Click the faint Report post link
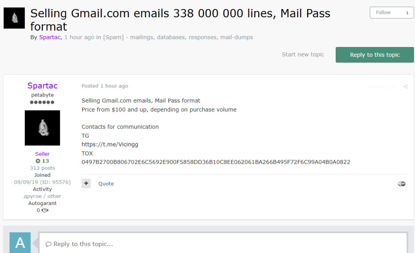 [x=382, y=87]
